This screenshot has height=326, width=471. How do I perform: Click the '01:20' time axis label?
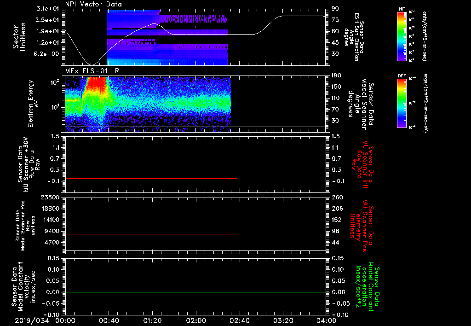[x=152, y=320]
